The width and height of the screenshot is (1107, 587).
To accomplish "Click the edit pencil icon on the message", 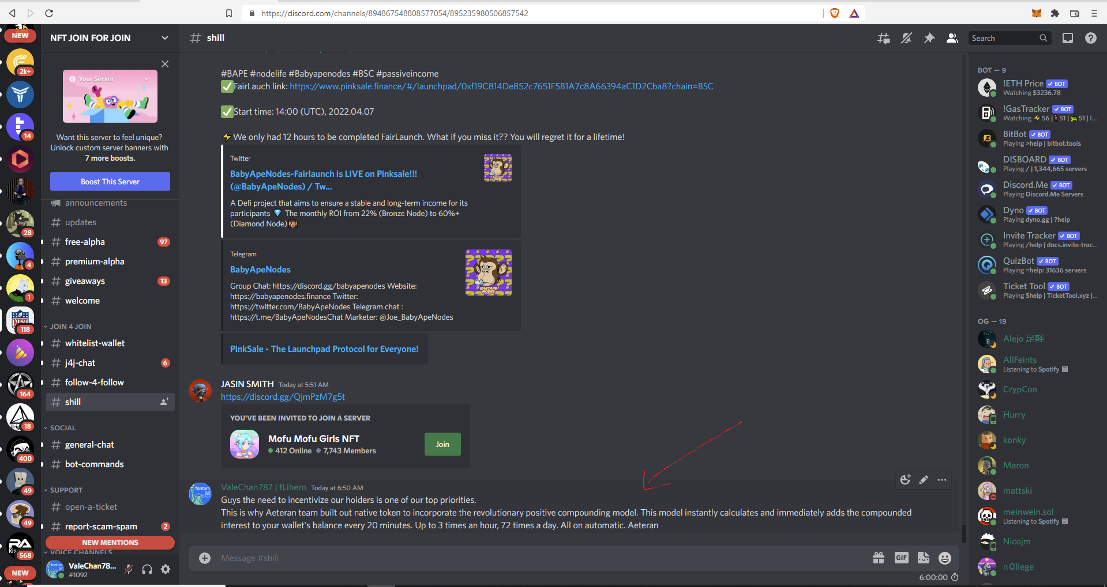I will [924, 479].
